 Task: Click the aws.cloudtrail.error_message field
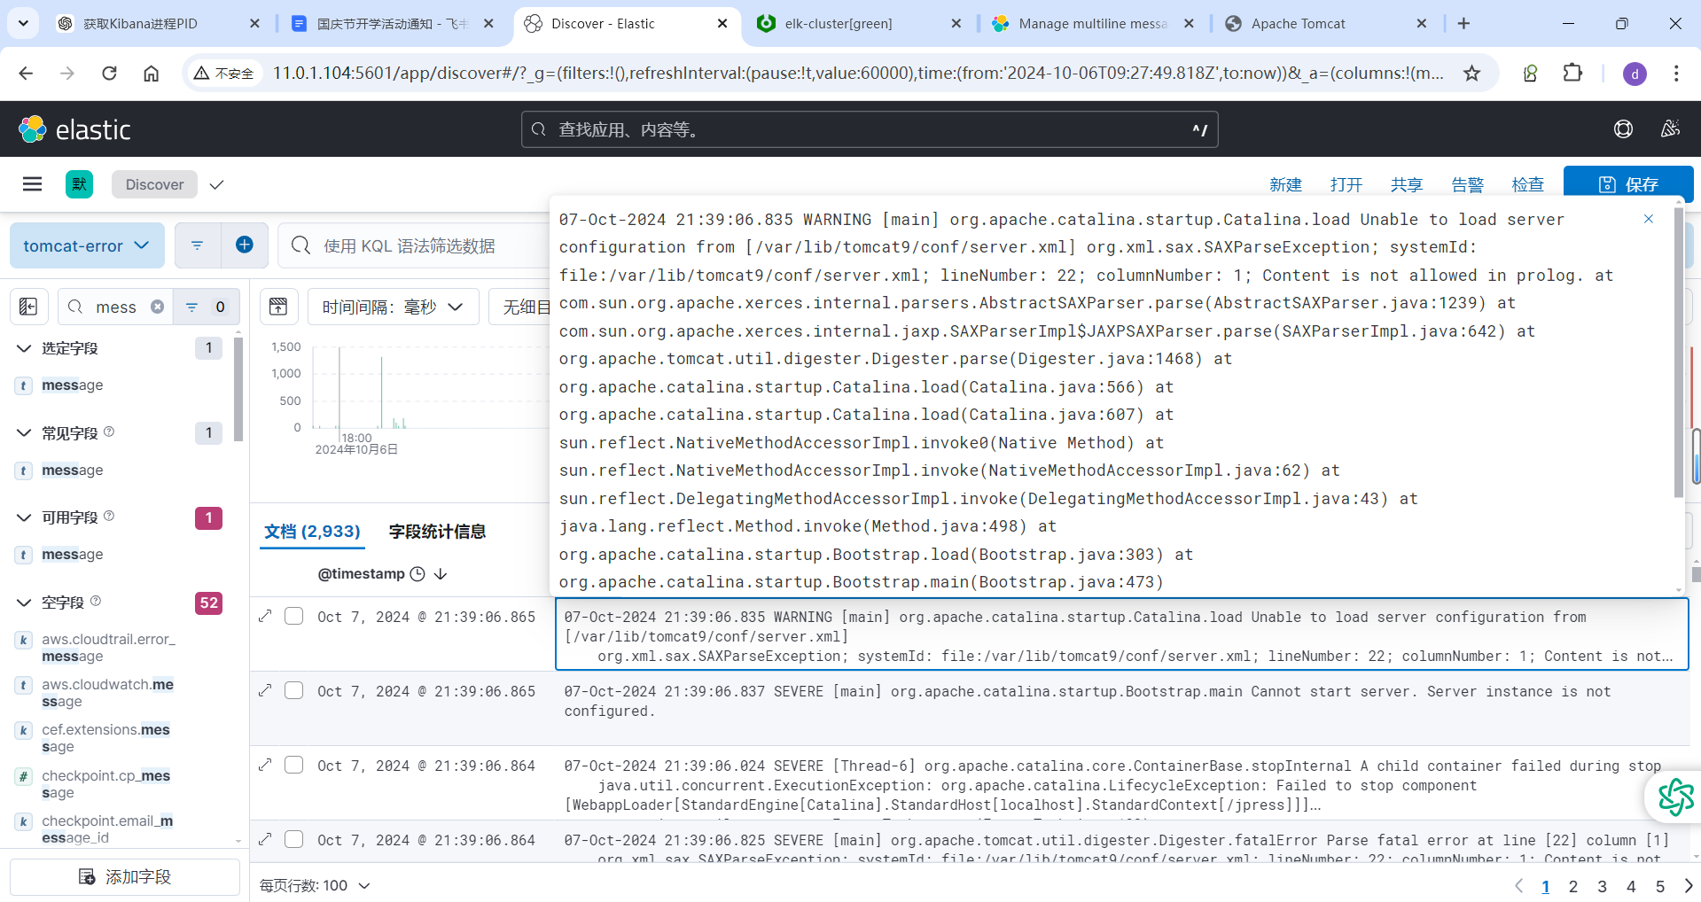pyautogui.click(x=108, y=648)
